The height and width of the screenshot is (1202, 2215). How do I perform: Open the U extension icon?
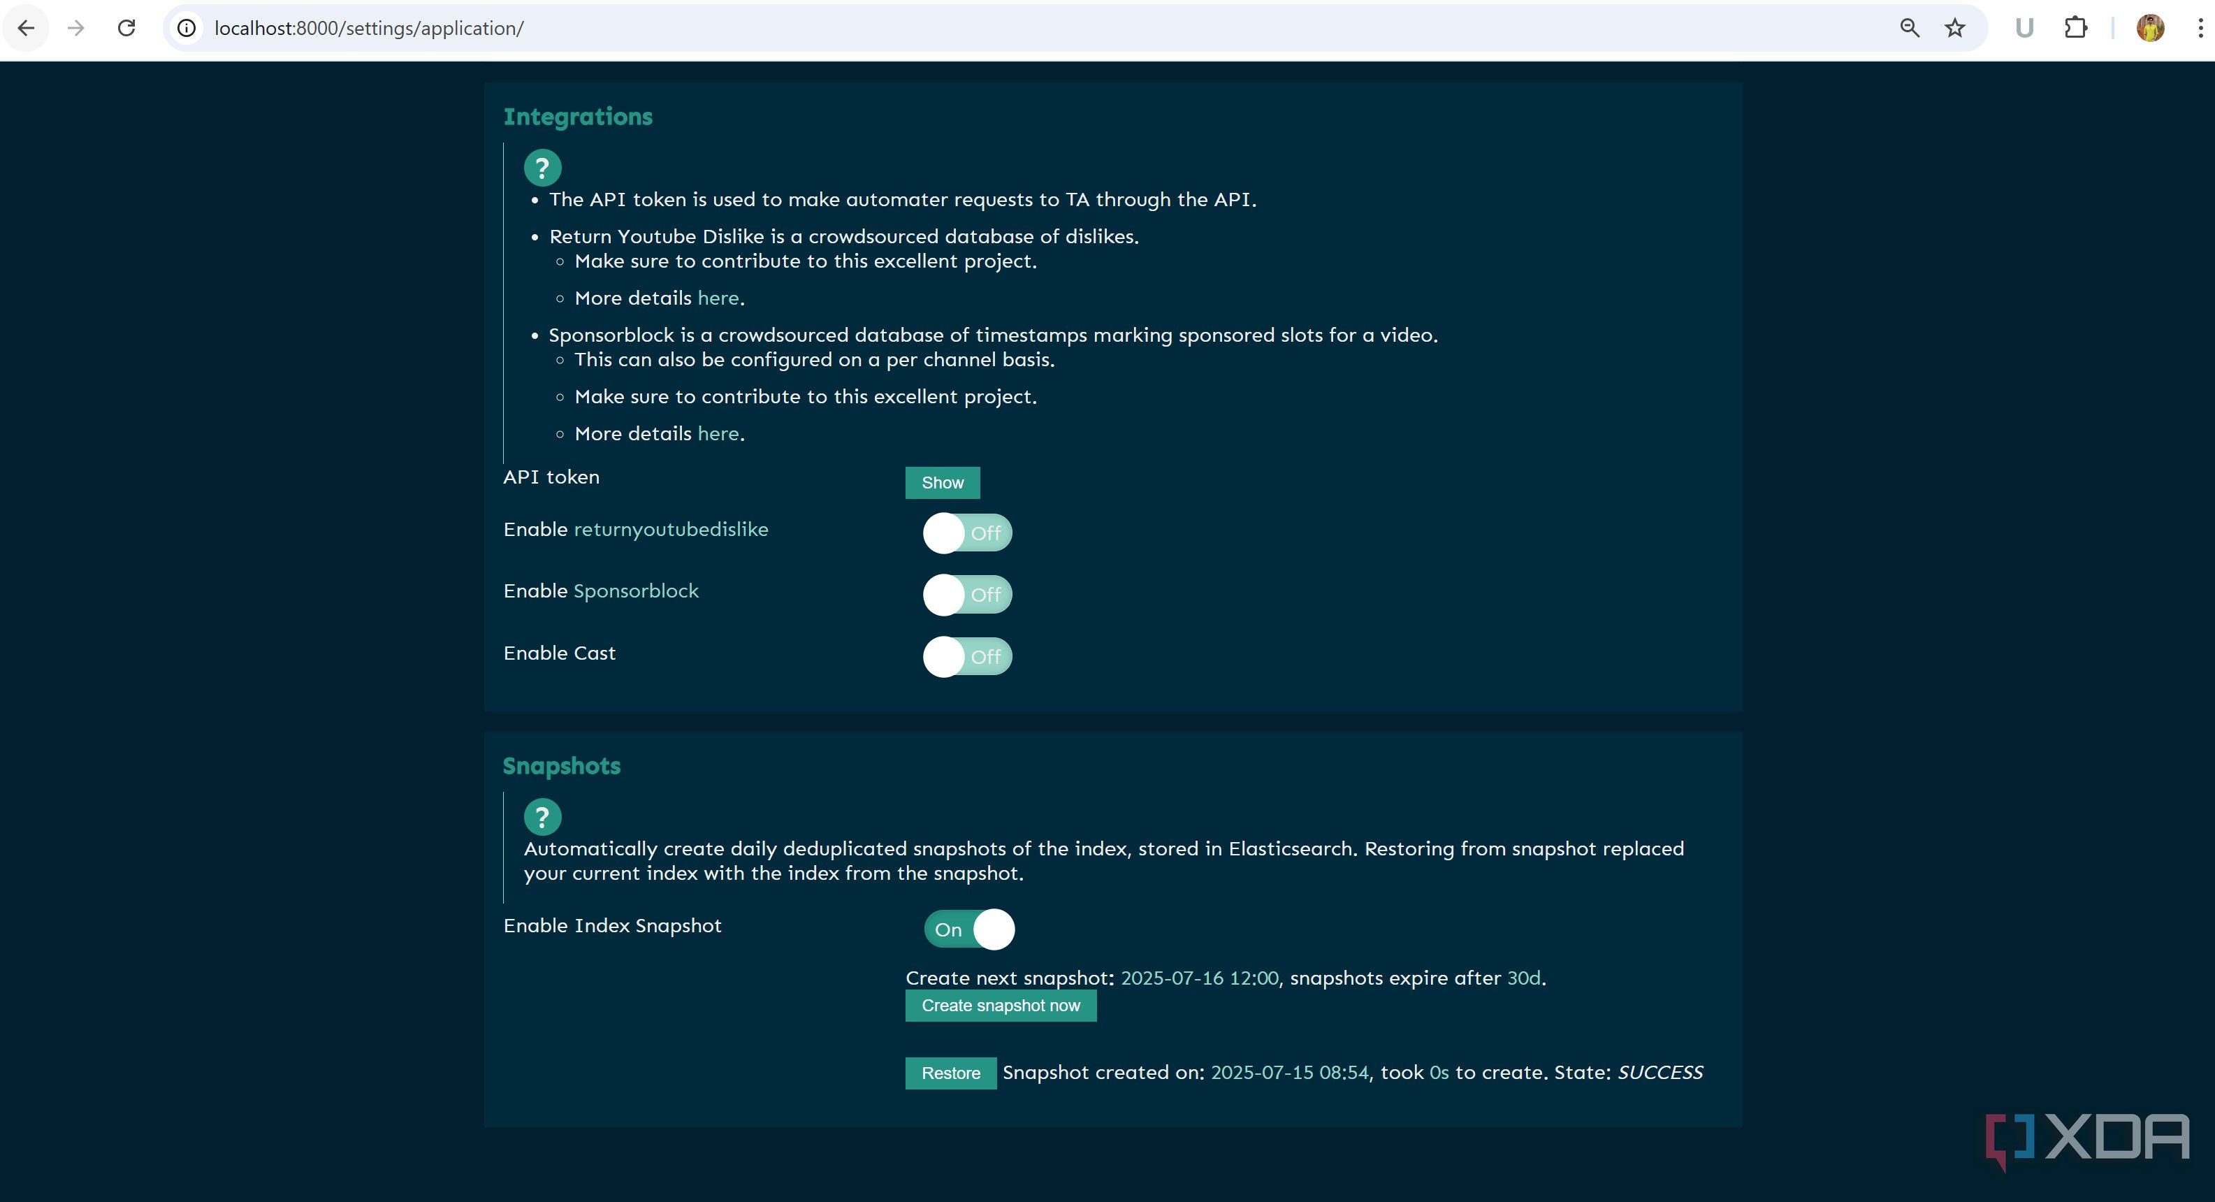tap(2024, 29)
